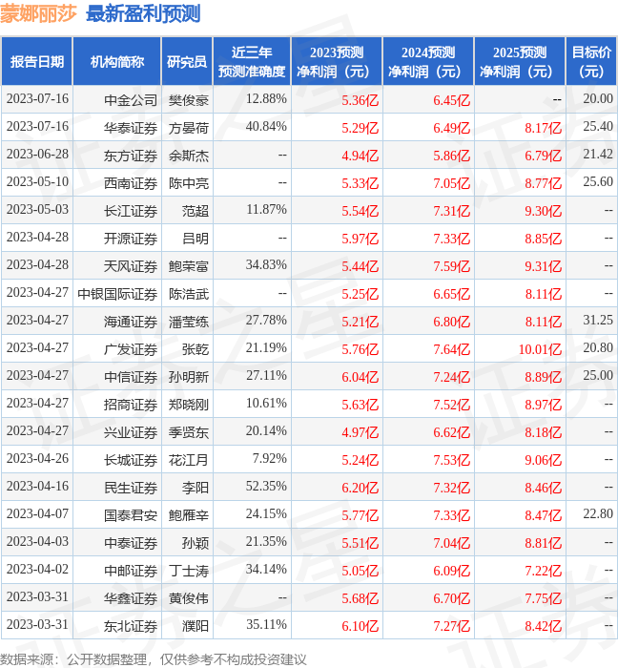Click analyst 鲍雁辛 in 国泰君安 row
Screen dimensions: 618x668
click(x=189, y=515)
